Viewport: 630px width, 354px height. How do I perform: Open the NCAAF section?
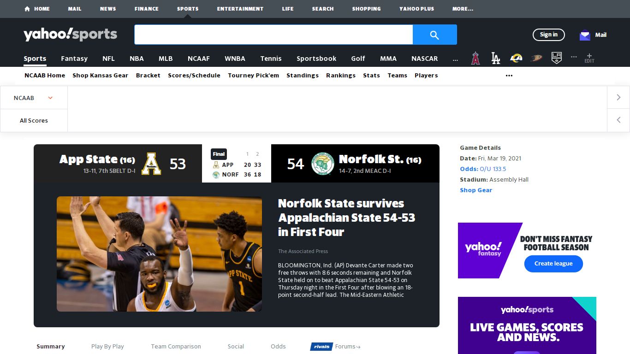click(x=199, y=59)
